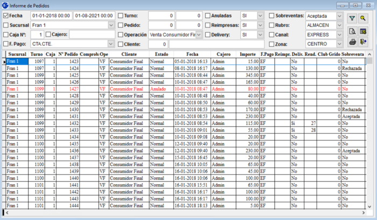This screenshot has width=377, height=220.
Task: Click the start date field 01-01-2018
Action: (51, 16)
